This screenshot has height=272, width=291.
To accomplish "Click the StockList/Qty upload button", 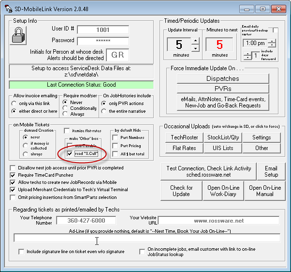I will click(x=223, y=137).
